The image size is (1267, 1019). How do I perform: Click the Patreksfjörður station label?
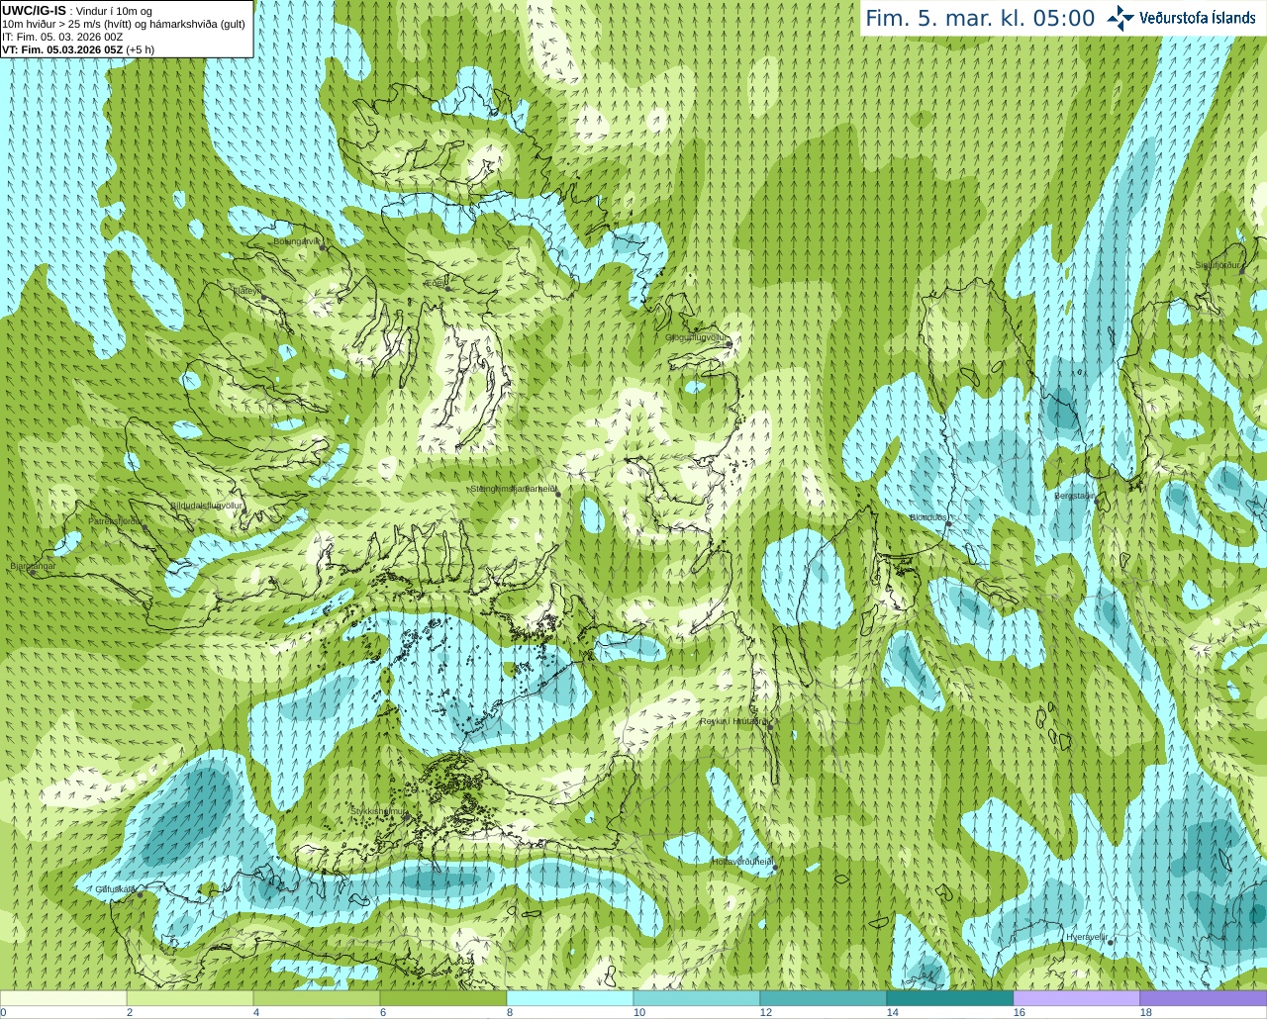point(115,520)
